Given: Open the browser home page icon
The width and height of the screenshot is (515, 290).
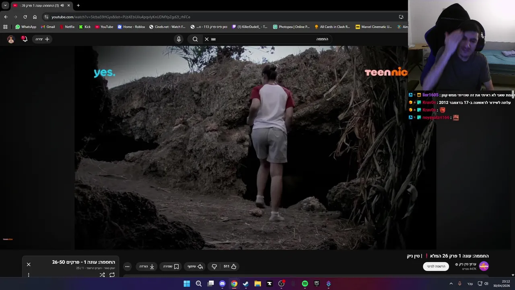Looking at the screenshot, I should [x=35, y=17].
